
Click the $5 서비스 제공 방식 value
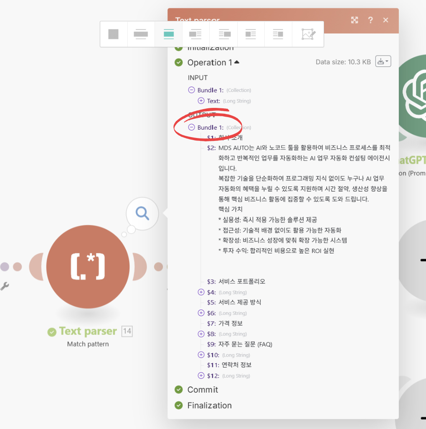(240, 302)
